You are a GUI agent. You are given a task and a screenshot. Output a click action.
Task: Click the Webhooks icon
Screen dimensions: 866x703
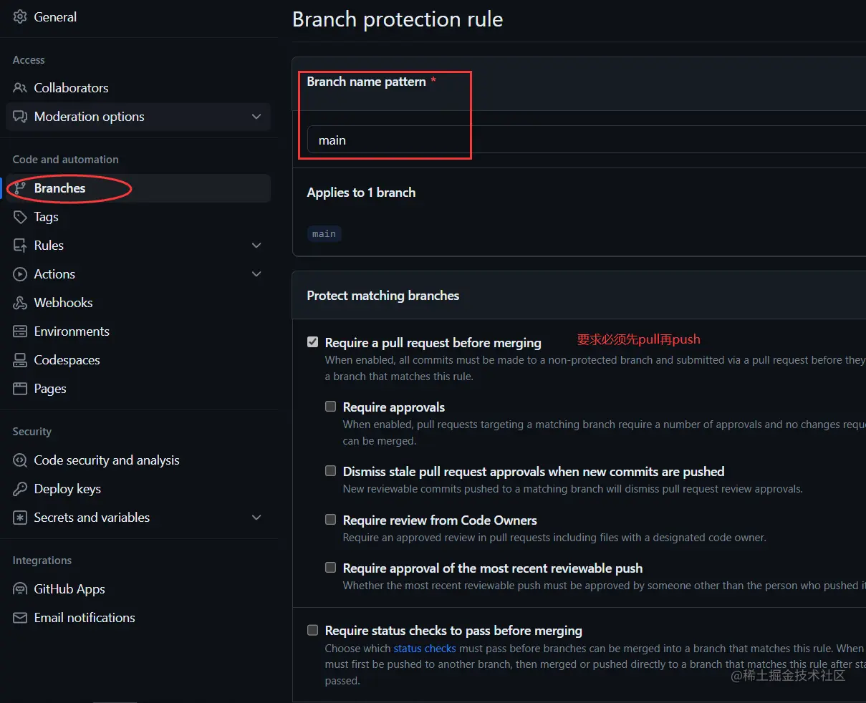pos(20,303)
